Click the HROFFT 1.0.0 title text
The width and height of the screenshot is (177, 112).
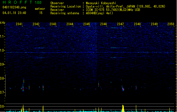[x=22, y=2]
